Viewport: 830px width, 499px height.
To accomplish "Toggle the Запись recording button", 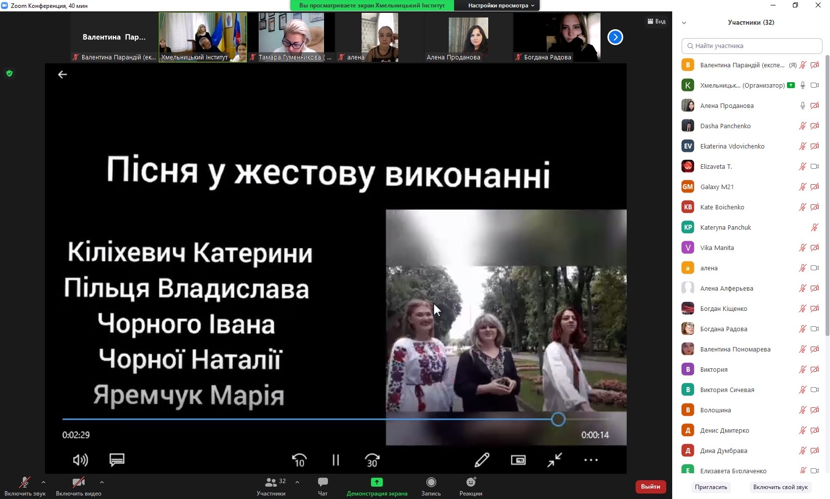I will coord(431,486).
